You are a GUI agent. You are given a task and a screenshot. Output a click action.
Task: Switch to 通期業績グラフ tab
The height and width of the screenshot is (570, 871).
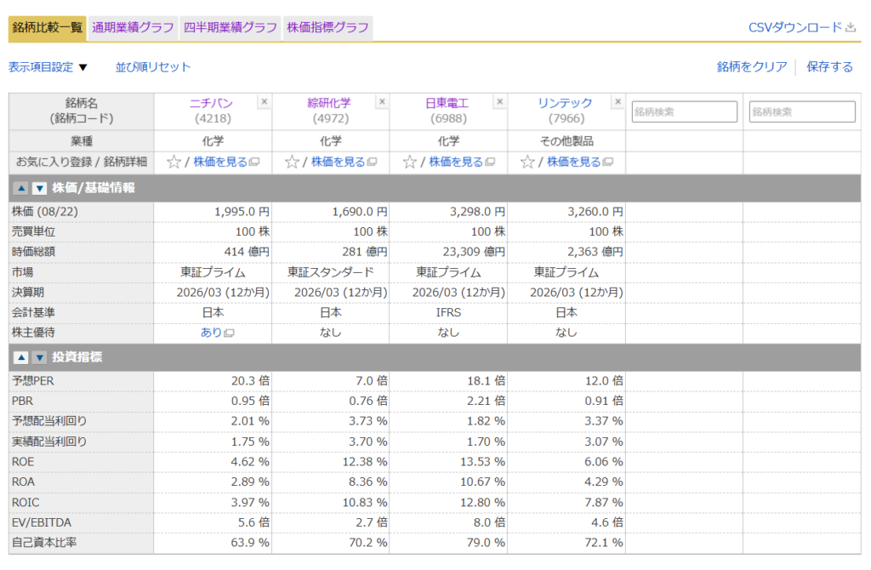[133, 28]
